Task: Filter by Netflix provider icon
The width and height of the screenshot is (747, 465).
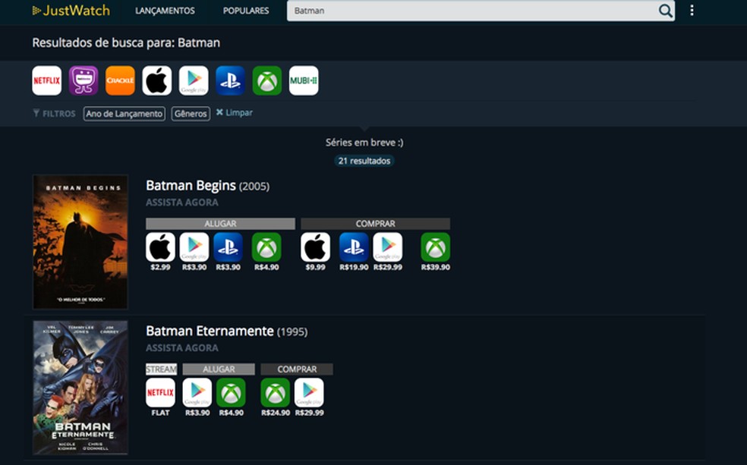Action: (x=47, y=80)
